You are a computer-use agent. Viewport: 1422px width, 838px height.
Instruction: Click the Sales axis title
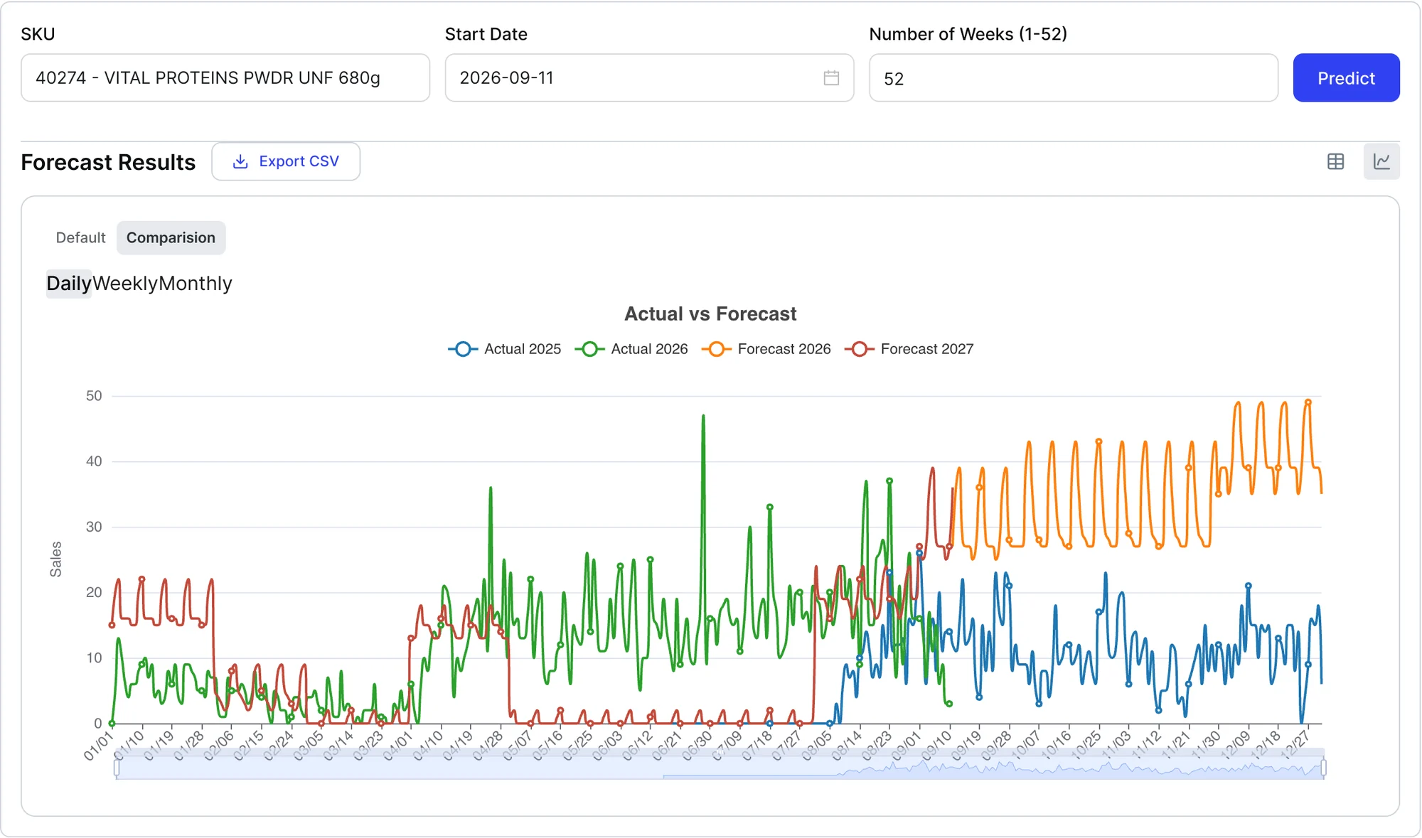coord(55,559)
